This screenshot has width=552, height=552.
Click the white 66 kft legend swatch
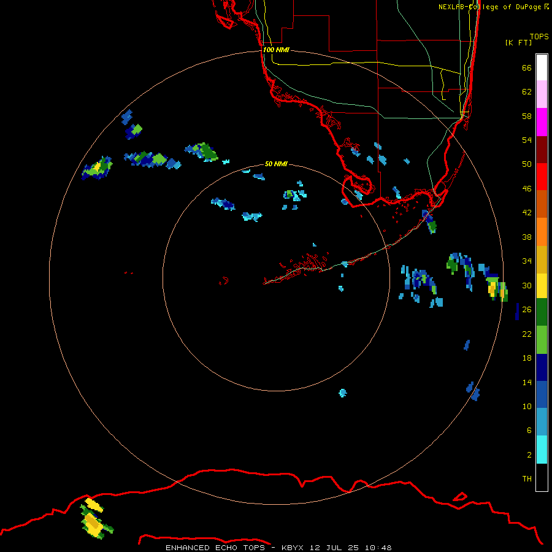pos(542,67)
